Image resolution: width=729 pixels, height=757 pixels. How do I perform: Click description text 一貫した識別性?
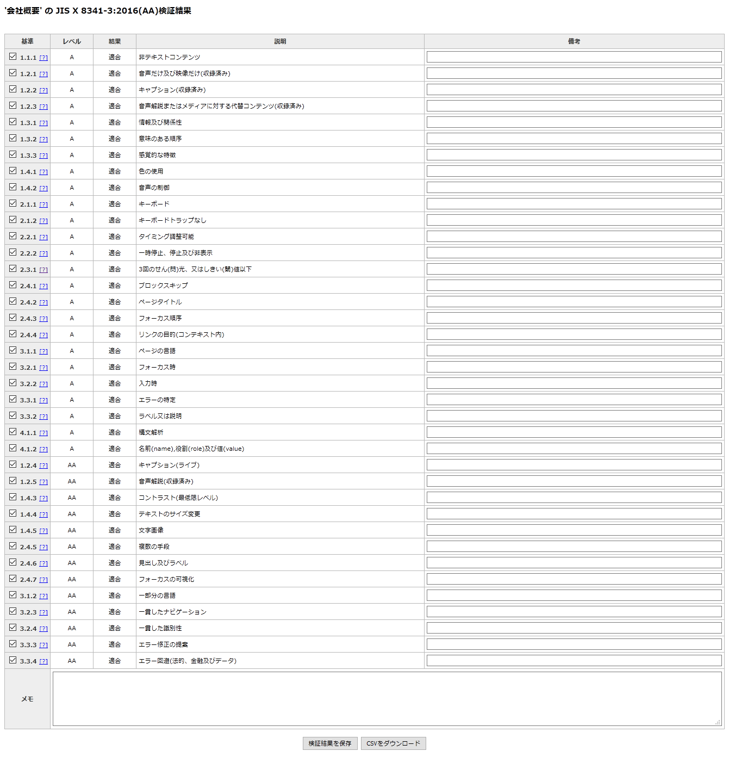pos(160,628)
